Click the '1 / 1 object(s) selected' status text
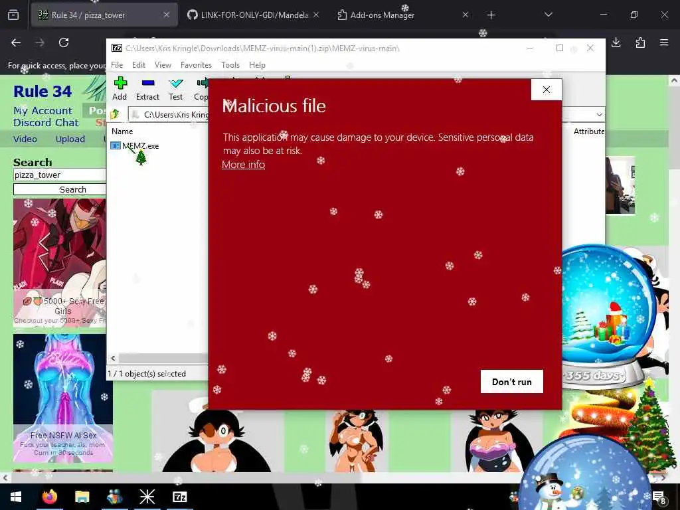This screenshot has height=510, width=680. pos(147,373)
